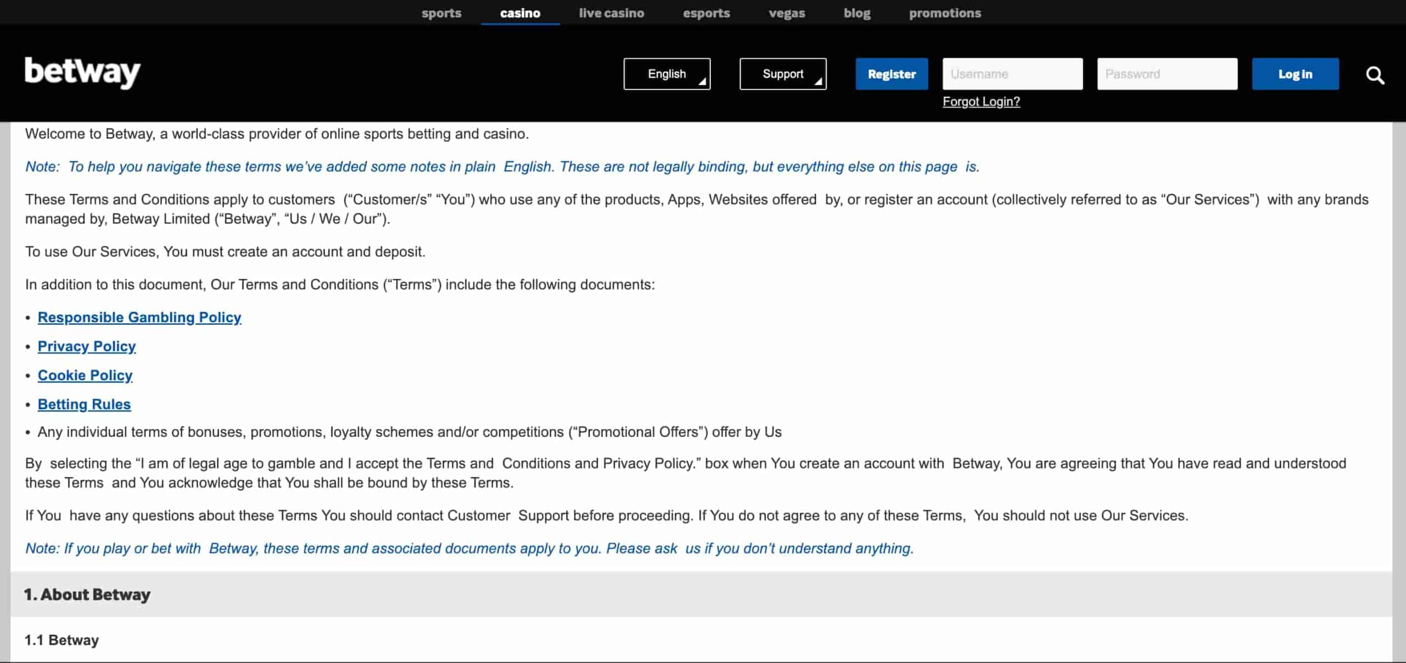Open the Betting Rules link

(x=84, y=404)
